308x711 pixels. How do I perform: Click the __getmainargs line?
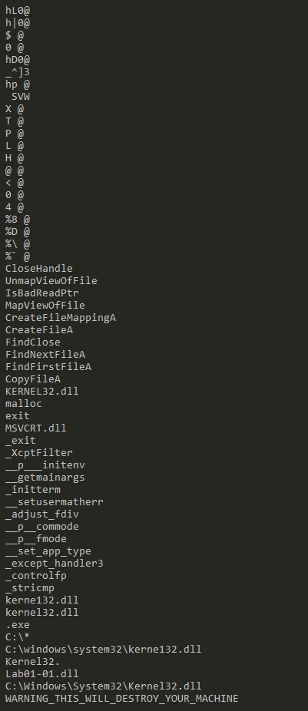click(45, 477)
